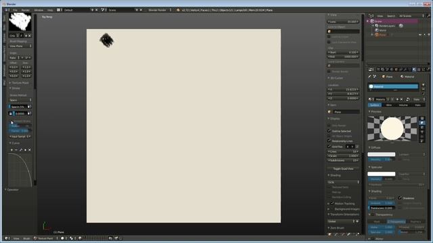
Task: Open the View menu in 3D viewport header
Action: (x=16, y=238)
